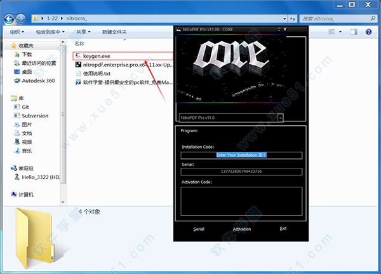The width and height of the screenshot is (381, 274).
Task: Toggle the preview pane
Action: pyautogui.click(x=354, y=32)
